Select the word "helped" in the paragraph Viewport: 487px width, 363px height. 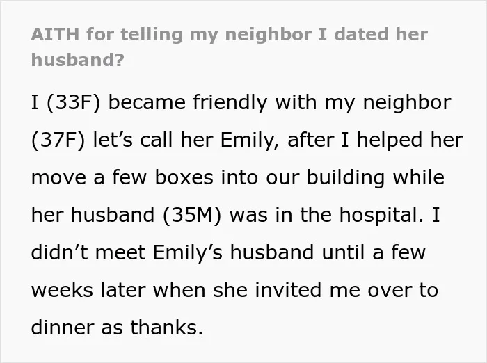389,140
